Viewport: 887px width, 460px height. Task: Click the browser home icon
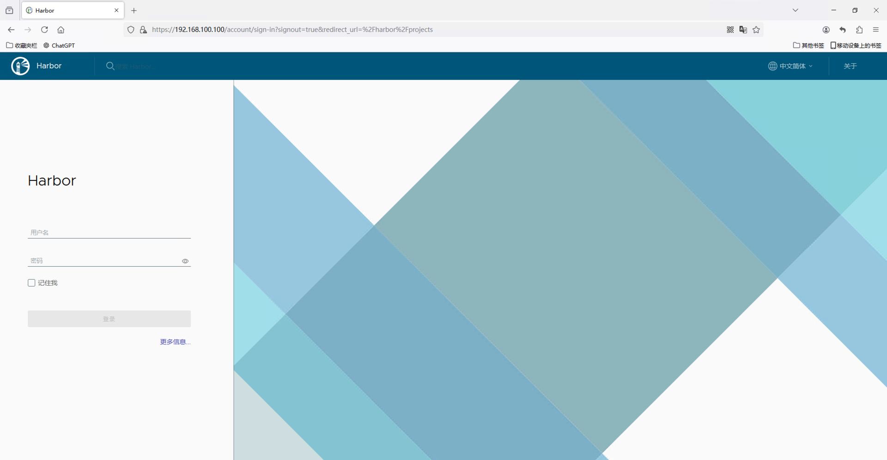61,30
